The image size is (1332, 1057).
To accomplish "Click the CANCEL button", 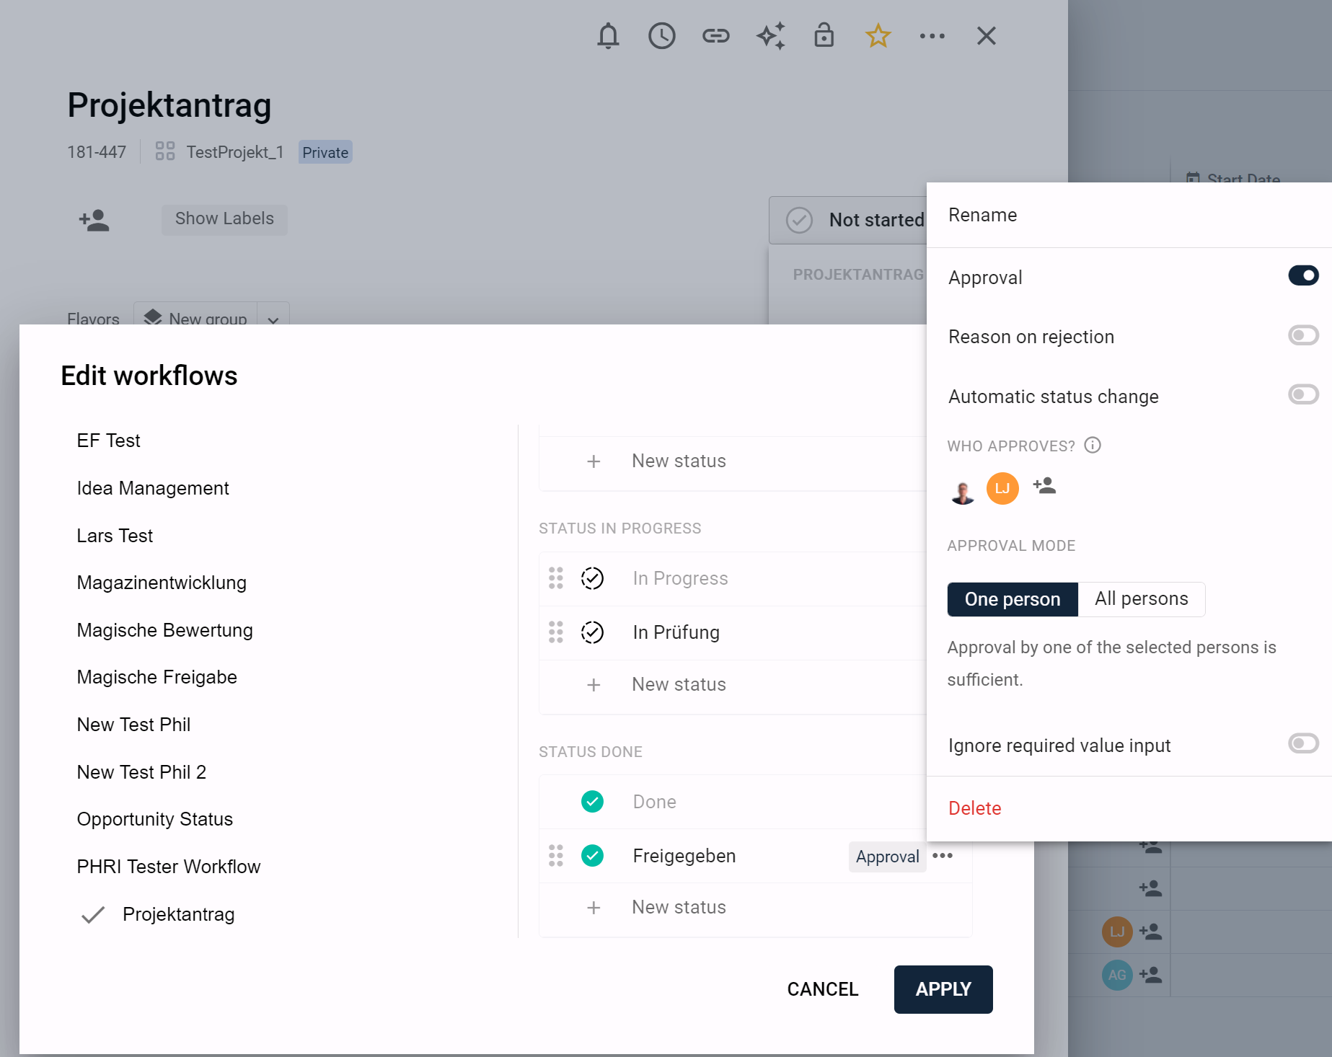I will click(822, 989).
